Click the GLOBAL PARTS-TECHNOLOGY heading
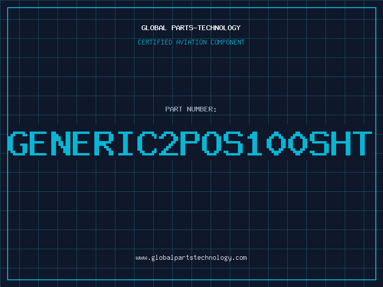Viewport: 383px width, 287px height. click(x=191, y=28)
